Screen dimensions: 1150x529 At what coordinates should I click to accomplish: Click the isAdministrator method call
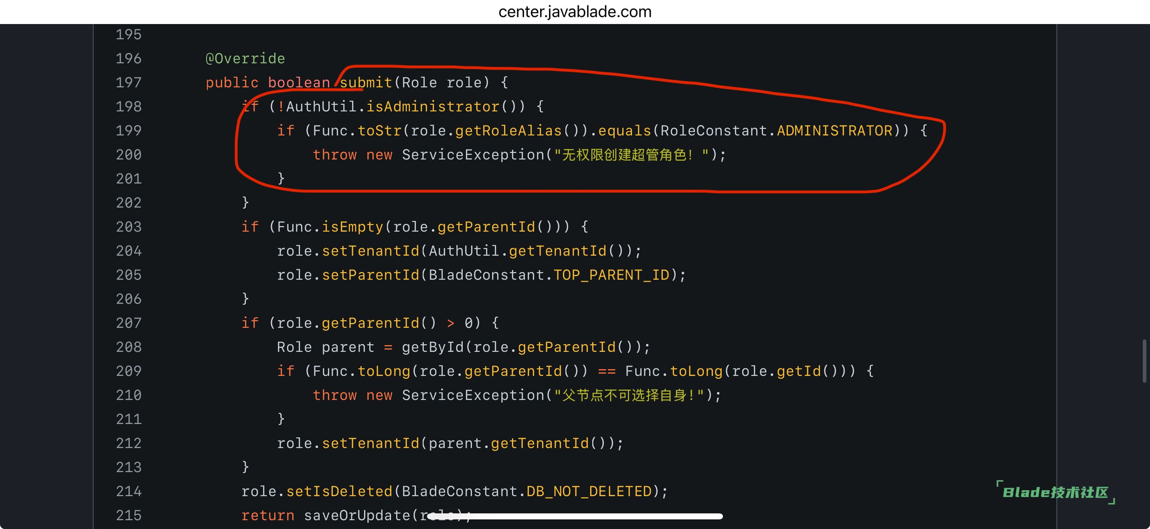click(x=432, y=107)
